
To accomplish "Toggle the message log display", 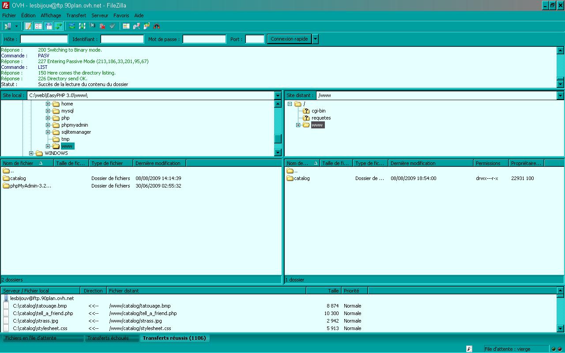I will (28, 26).
